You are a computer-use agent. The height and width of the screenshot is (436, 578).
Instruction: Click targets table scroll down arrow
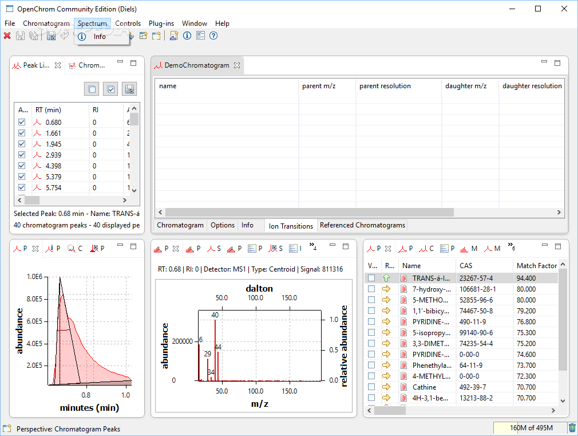coord(563,401)
